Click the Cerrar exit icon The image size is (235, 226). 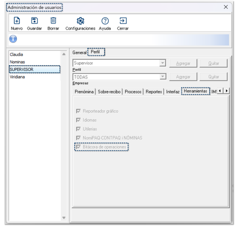pyautogui.click(x=123, y=20)
